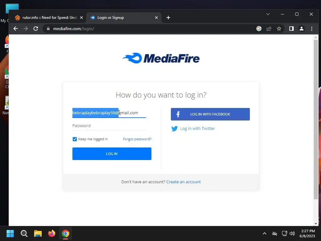The image size is (321, 241).
Task: Click the blue LOG IN button
Action: coord(112,154)
